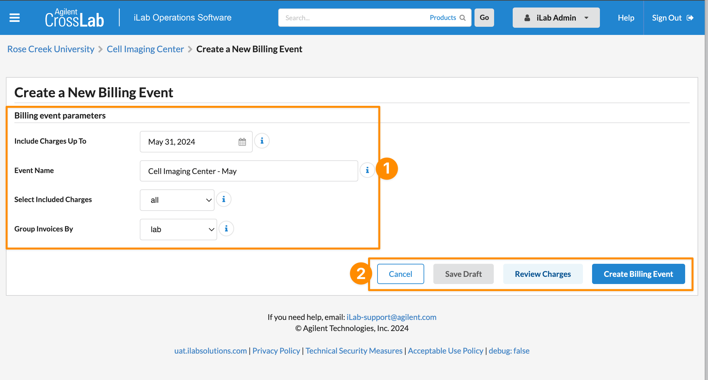
Task: Go to Cell Imaging Center breadcrumb
Action: click(145, 49)
